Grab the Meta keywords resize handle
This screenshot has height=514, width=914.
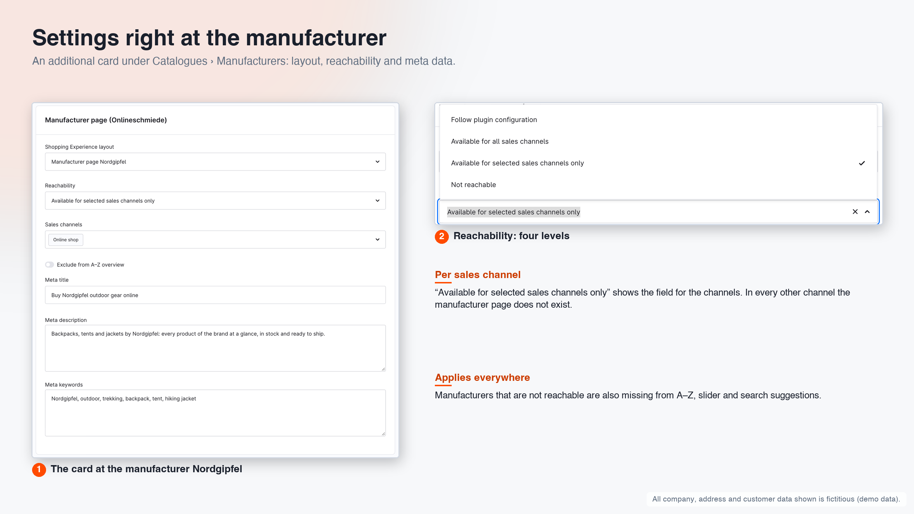(383, 433)
